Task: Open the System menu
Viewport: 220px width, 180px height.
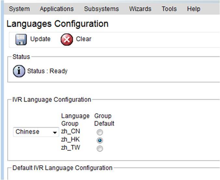Action: (x=19, y=9)
